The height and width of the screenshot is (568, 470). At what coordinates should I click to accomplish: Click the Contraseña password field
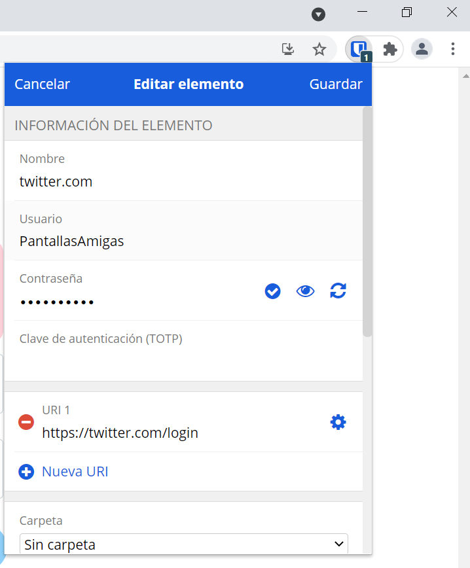coord(137,302)
